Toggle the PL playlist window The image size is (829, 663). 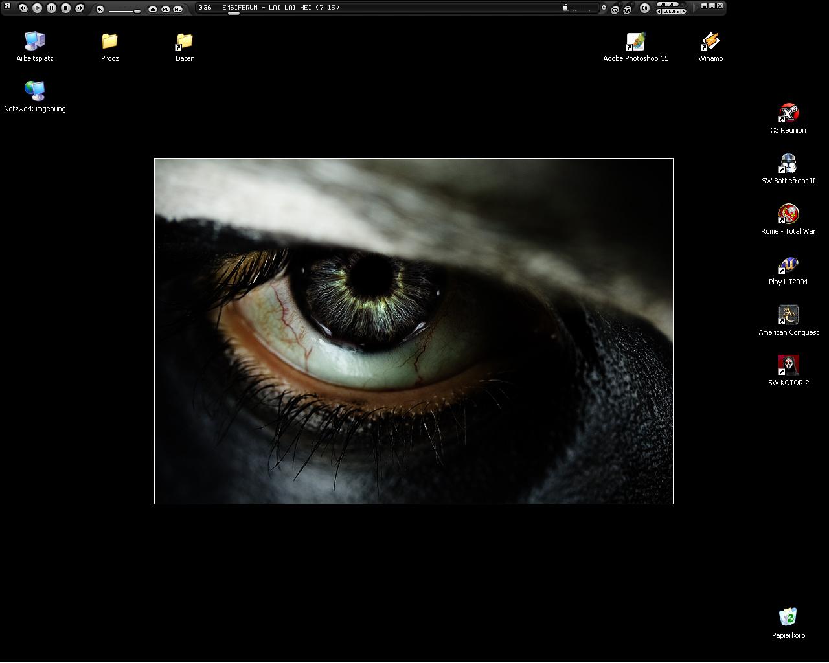point(165,9)
